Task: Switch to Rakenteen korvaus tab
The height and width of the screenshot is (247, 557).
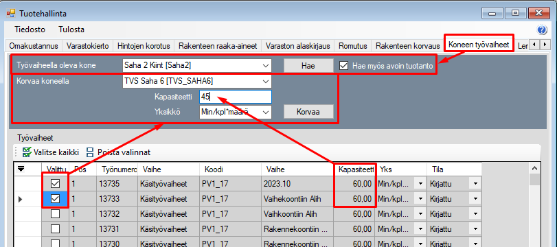Action: [x=408, y=46]
